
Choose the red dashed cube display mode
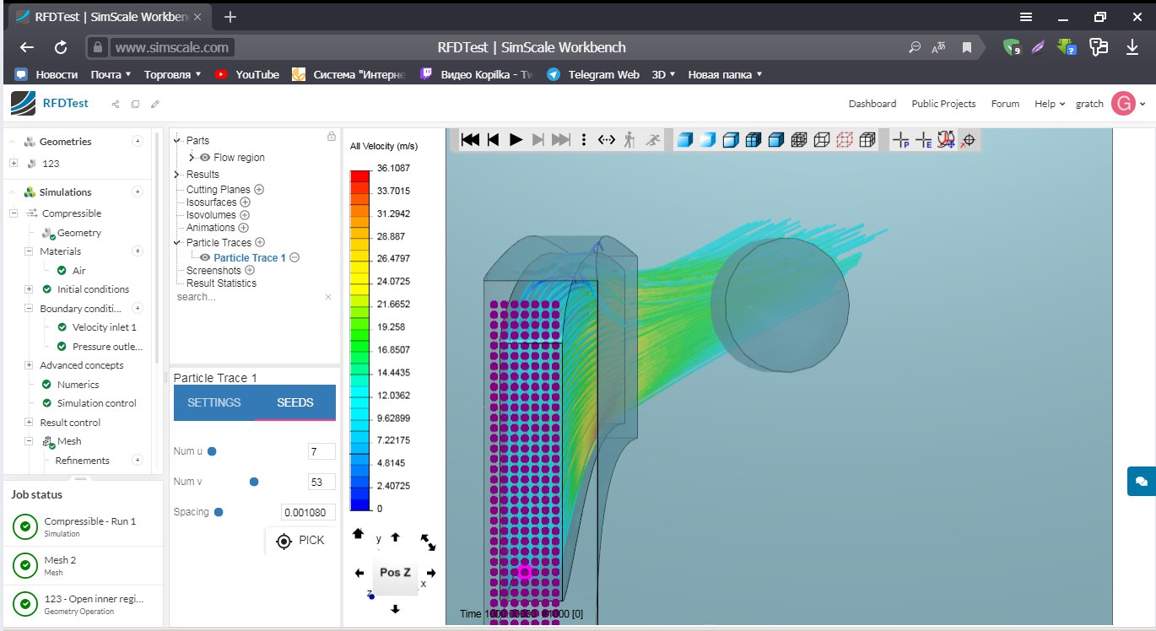845,140
